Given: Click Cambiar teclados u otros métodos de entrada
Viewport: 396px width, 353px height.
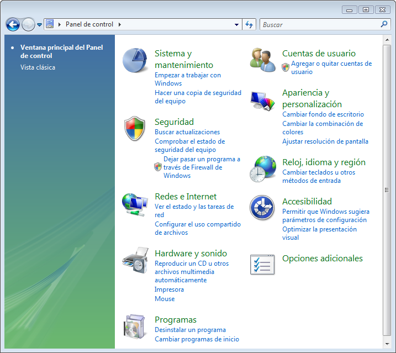Looking at the screenshot, I should pyautogui.click(x=319, y=176).
